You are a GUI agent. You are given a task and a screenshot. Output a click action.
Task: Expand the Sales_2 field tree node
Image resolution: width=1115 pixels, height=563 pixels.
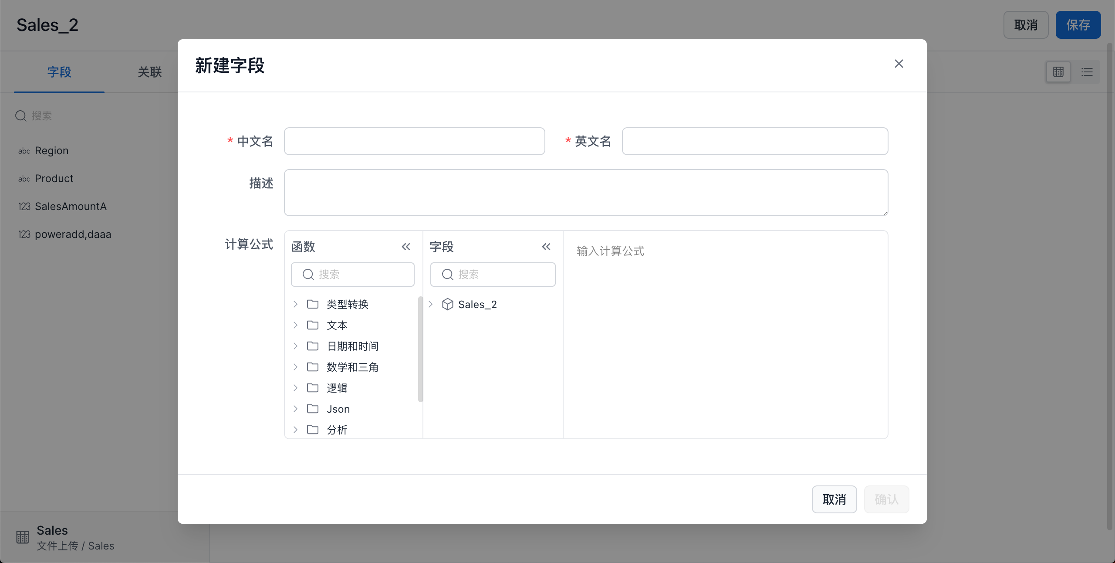pyautogui.click(x=430, y=304)
